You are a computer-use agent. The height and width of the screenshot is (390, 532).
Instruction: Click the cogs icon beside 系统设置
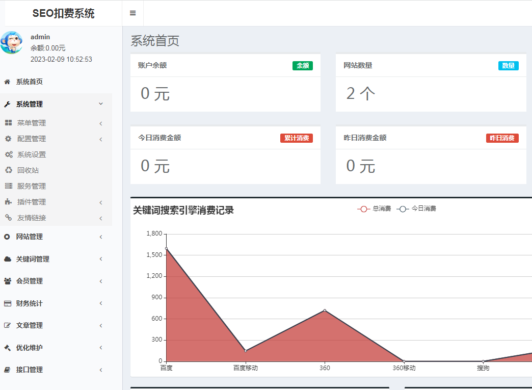pos(9,154)
